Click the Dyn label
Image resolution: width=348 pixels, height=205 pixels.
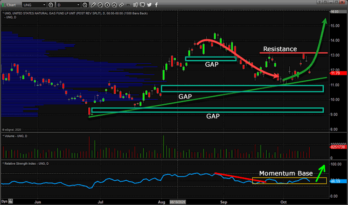(x=4, y=202)
